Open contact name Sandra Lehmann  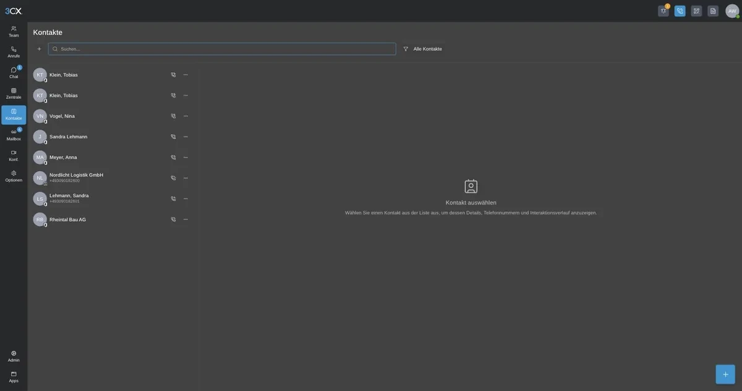[x=68, y=137]
